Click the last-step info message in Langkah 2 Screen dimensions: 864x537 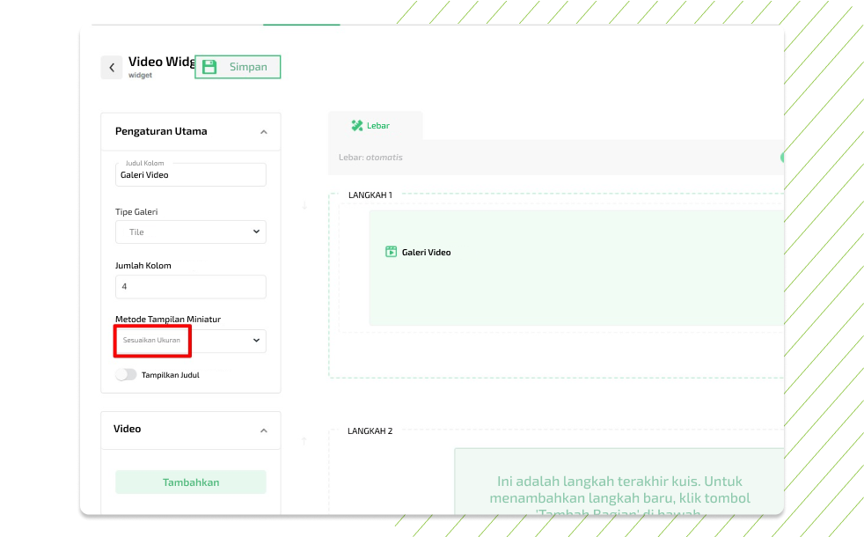[619, 489]
